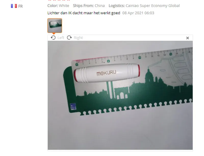Click the rotate right arrow icon
204x156 pixels.
click(x=69, y=38)
